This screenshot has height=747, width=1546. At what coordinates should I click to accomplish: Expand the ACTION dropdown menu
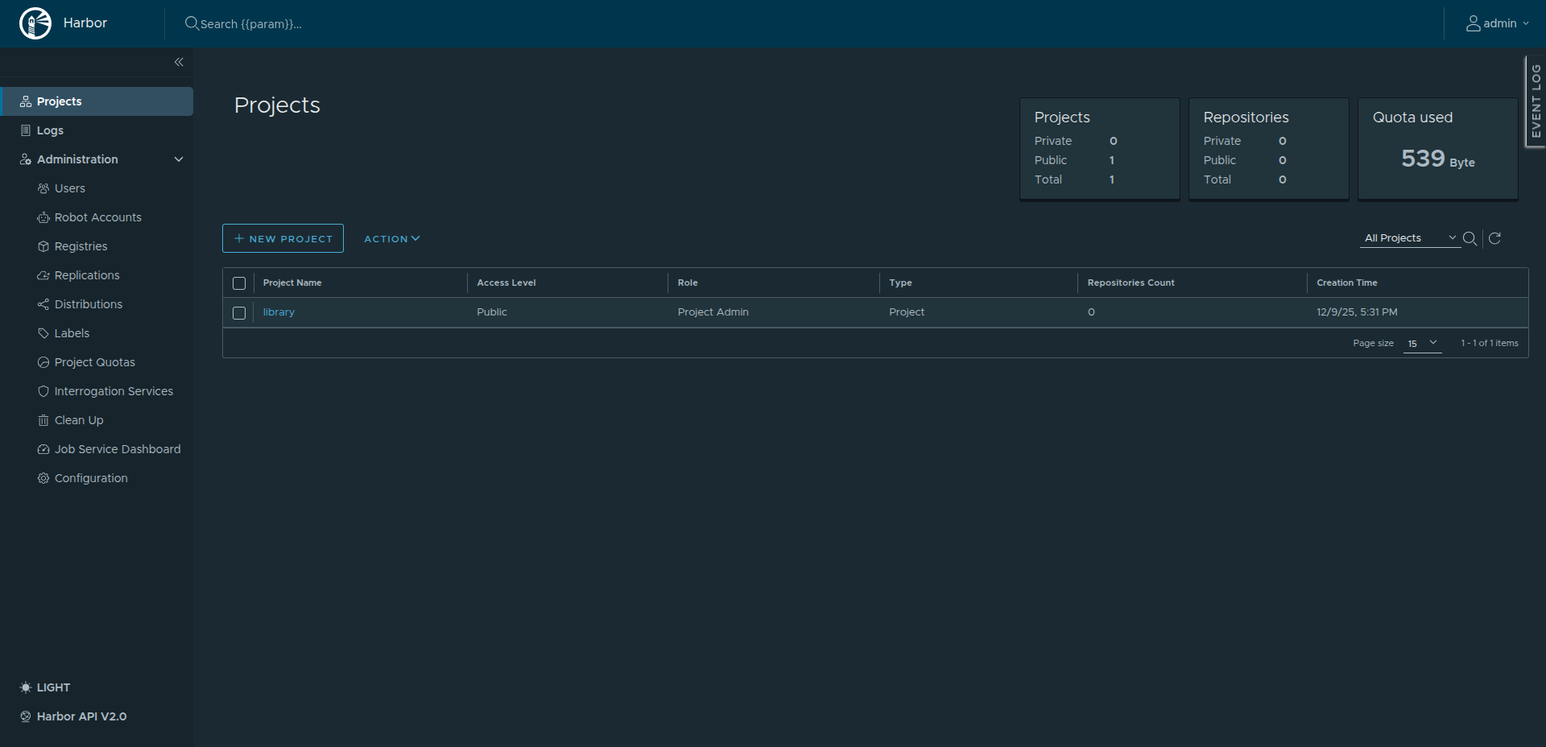tap(391, 238)
